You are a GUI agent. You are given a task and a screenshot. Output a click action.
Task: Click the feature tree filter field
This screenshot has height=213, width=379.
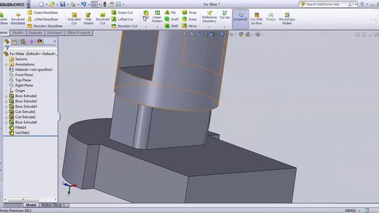click(30, 48)
